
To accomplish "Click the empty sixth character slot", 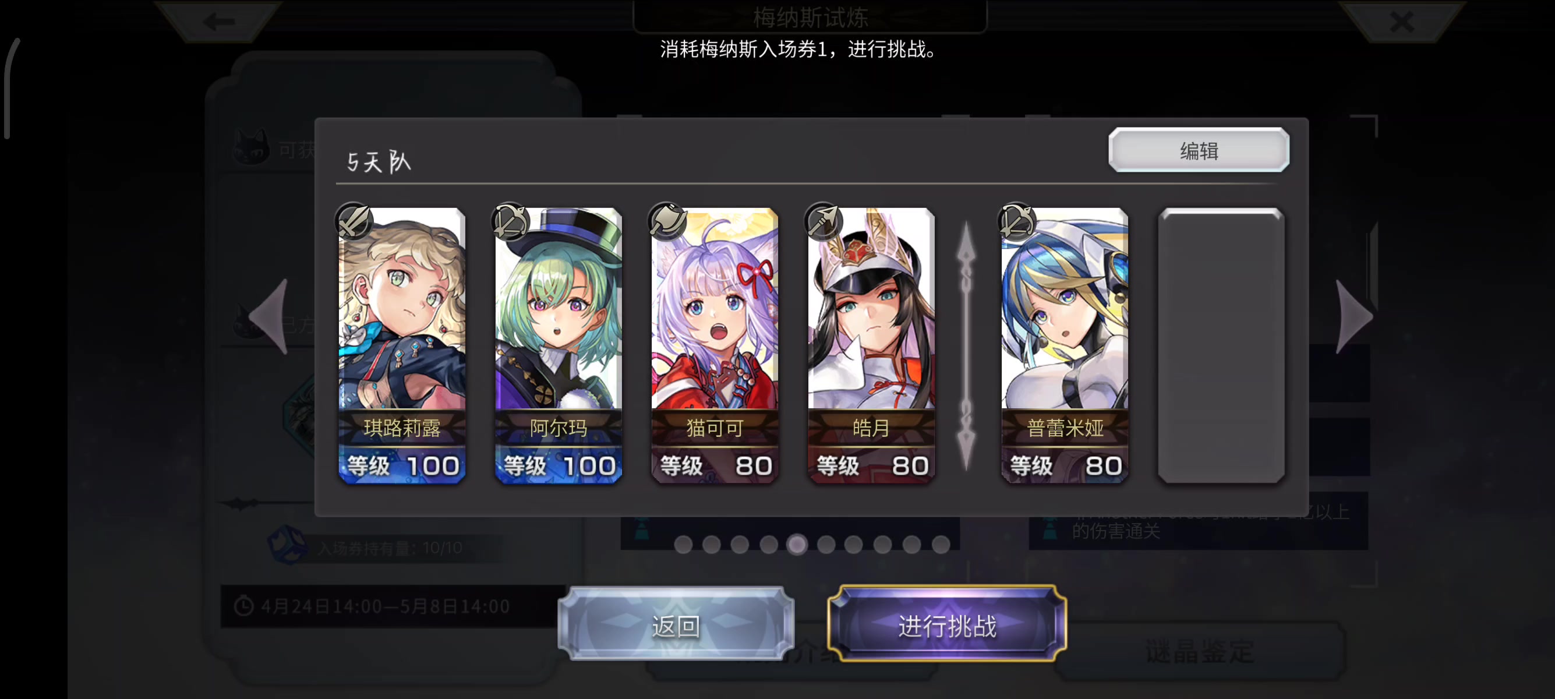I will click(1221, 345).
